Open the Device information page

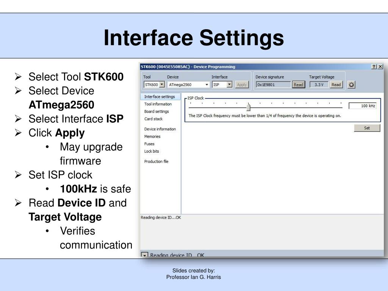(x=160, y=129)
